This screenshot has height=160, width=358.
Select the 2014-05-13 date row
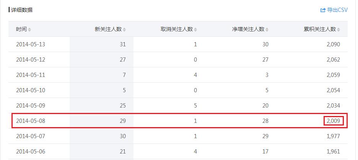click(178, 44)
